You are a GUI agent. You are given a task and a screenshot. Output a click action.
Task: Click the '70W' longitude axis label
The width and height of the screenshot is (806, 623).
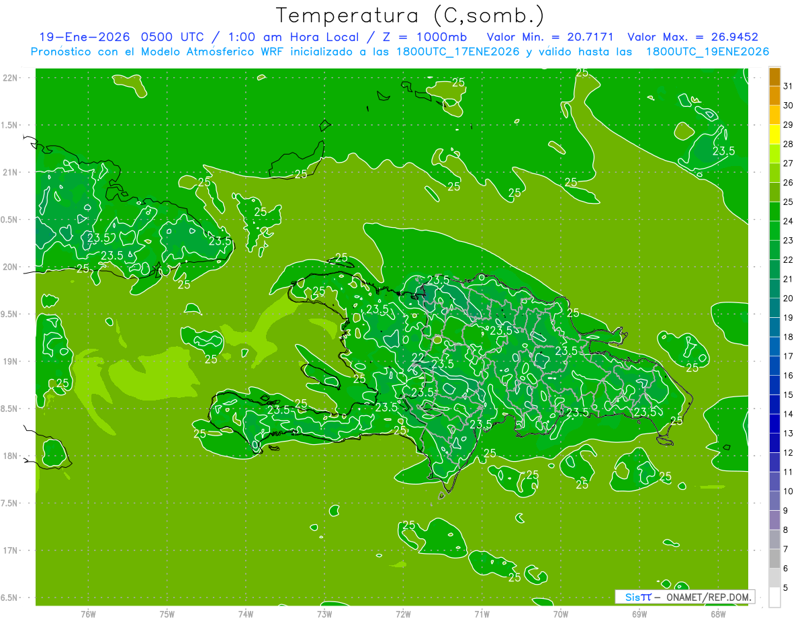tap(561, 614)
